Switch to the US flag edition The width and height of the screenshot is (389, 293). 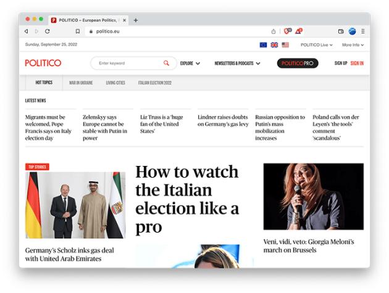click(x=285, y=45)
